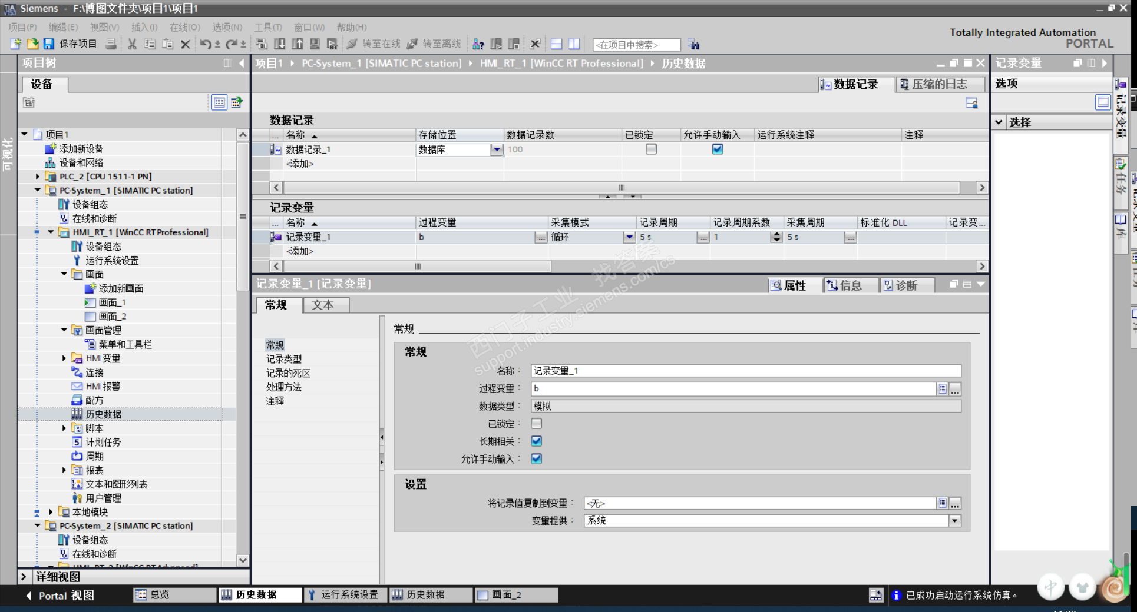The width and height of the screenshot is (1137, 612).
Task: Open 运行系统设置 from the editor bar
Action: pos(345,595)
